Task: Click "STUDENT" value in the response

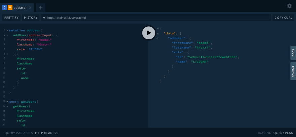Action: pyautogui.click(x=200, y=62)
